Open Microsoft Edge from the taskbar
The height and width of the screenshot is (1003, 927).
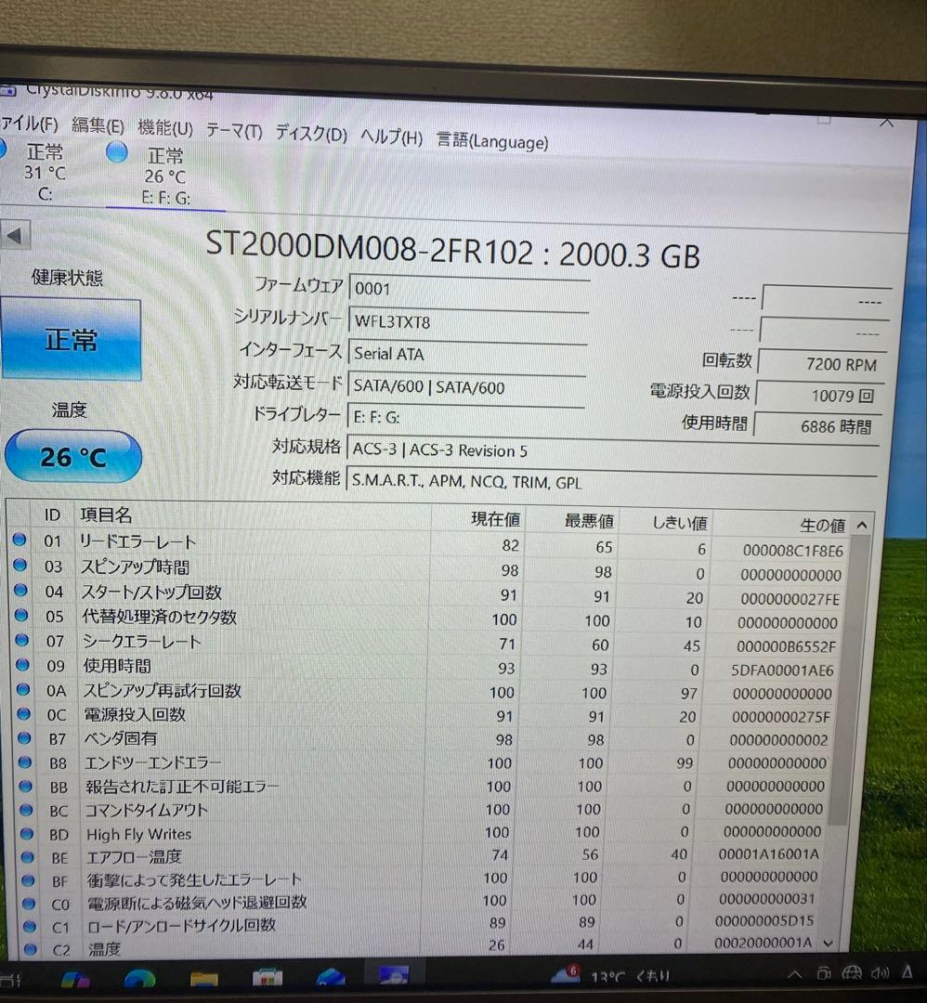139,978
